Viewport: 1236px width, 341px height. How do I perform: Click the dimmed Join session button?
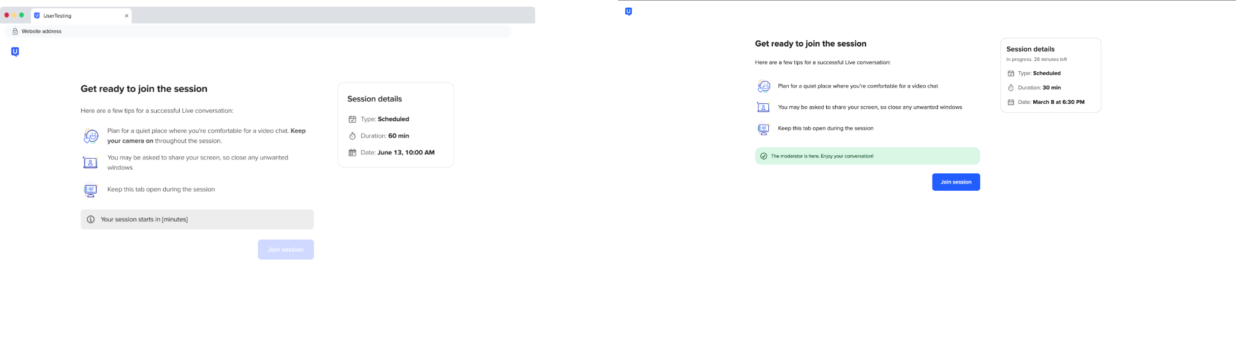tap(285, 250)
